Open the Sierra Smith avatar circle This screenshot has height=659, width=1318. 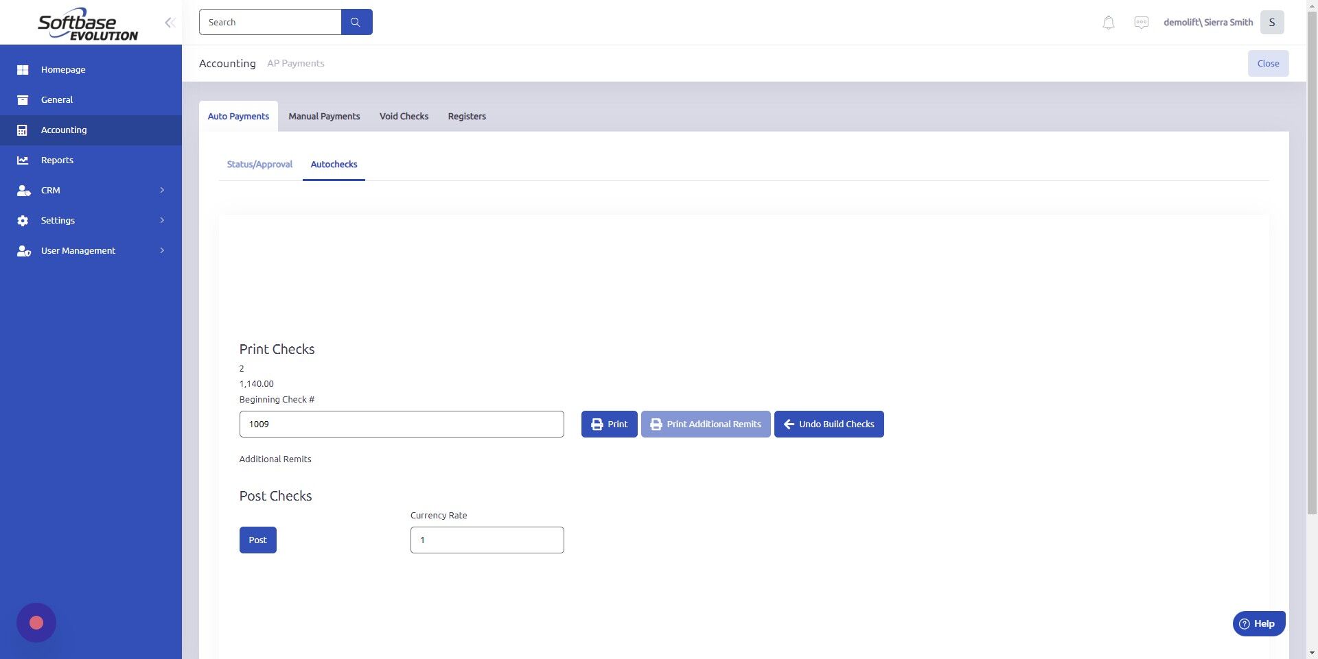[x=1272, y=22]
